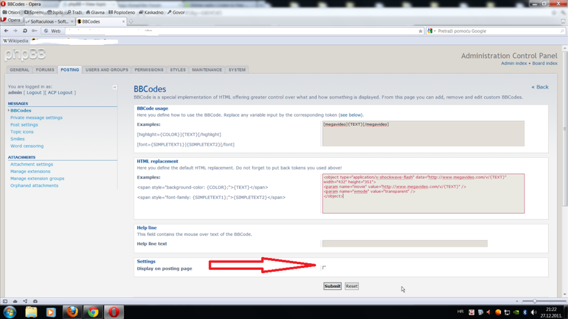Click the Board index link
The width and height of the screenshot is (568, 319).
(545, 63)
